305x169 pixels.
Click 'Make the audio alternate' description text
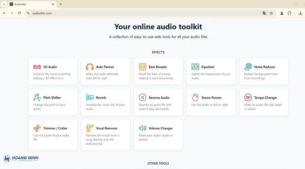tap(102, 74)
